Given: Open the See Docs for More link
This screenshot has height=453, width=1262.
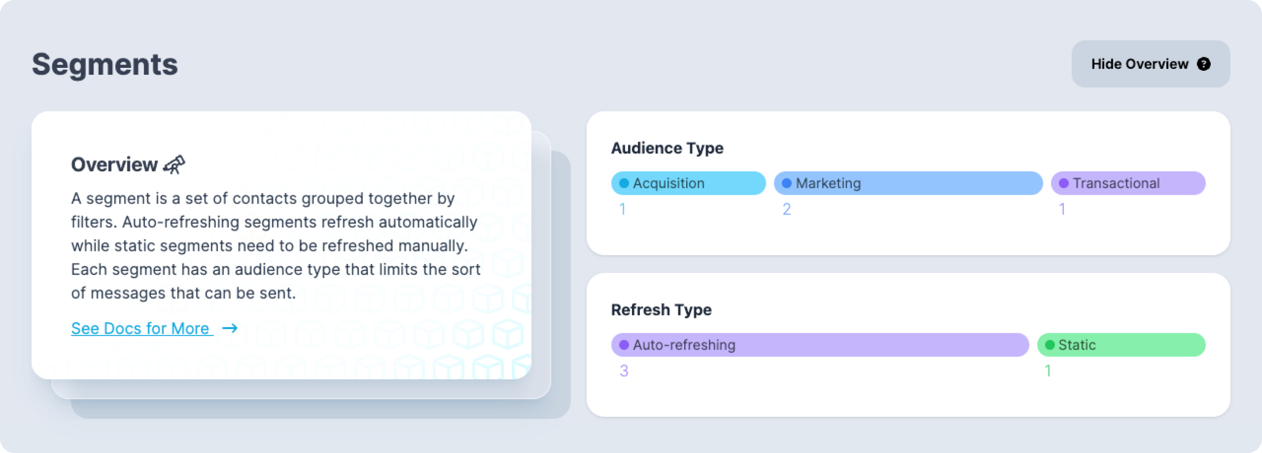Looking at the screenshot, I should [x=140, y=328].
